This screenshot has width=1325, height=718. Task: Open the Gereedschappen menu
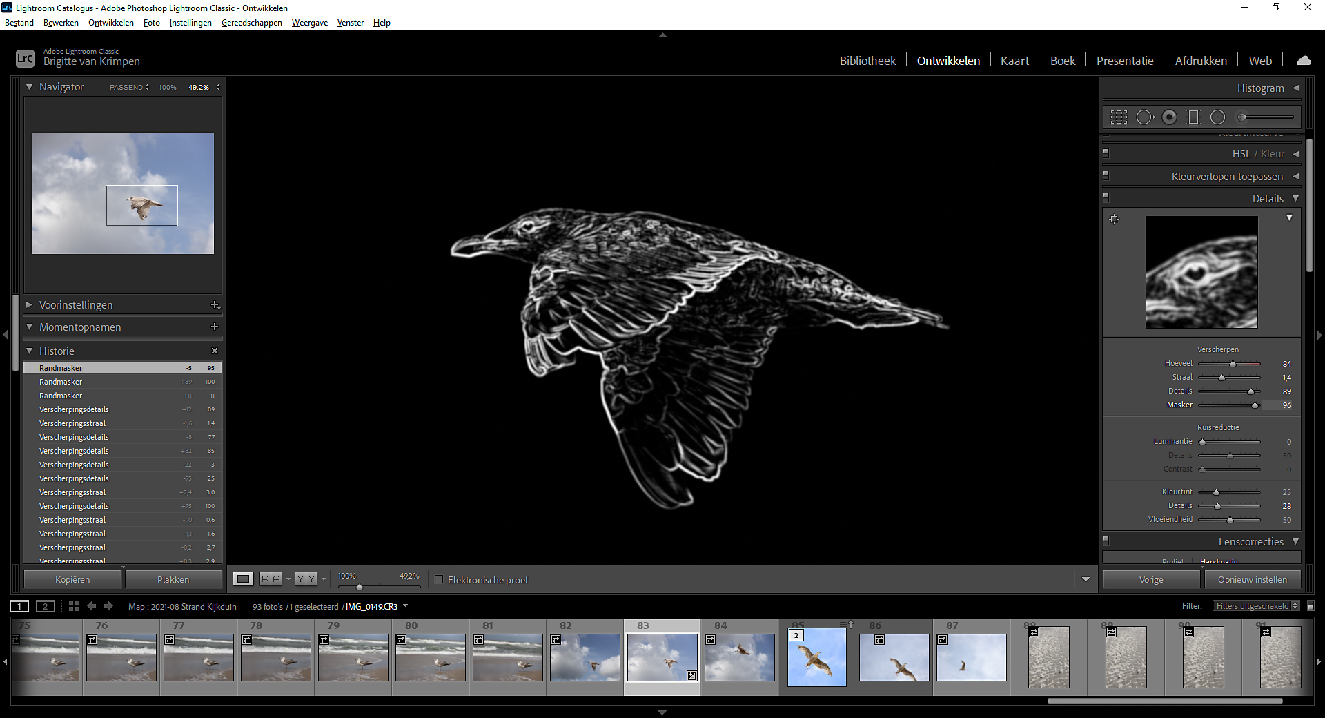coord(251,23)
